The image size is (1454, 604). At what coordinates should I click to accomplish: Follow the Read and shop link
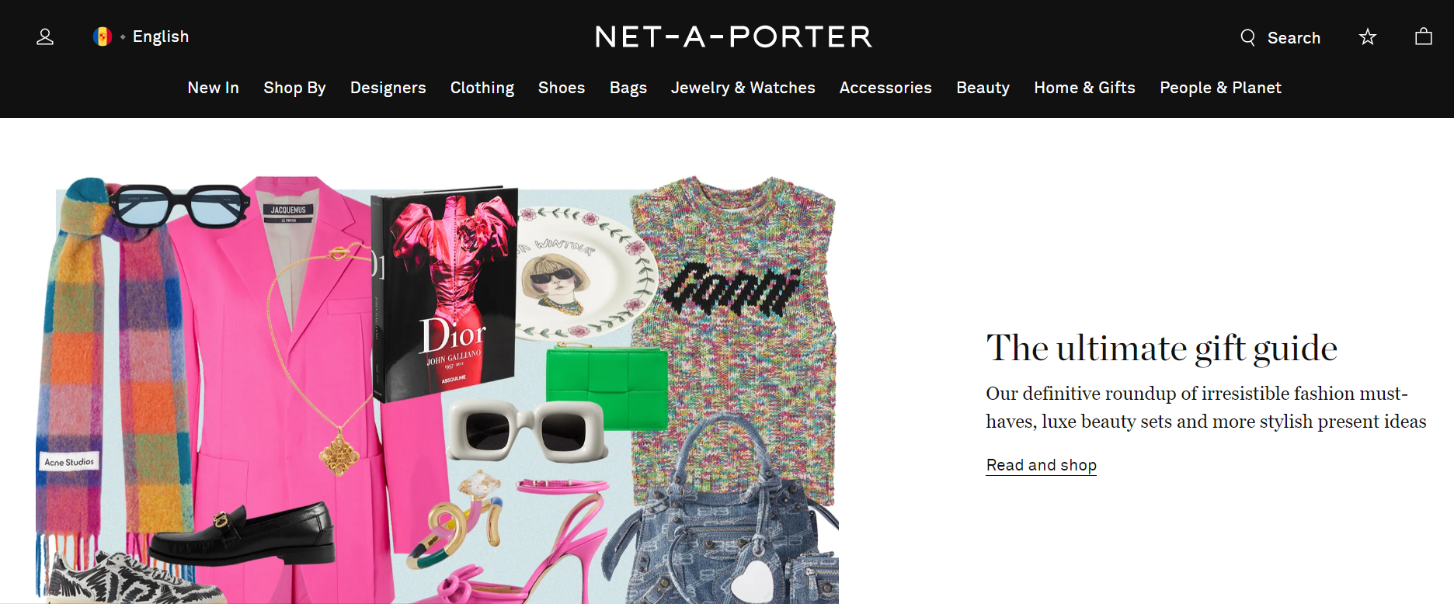1041,465
